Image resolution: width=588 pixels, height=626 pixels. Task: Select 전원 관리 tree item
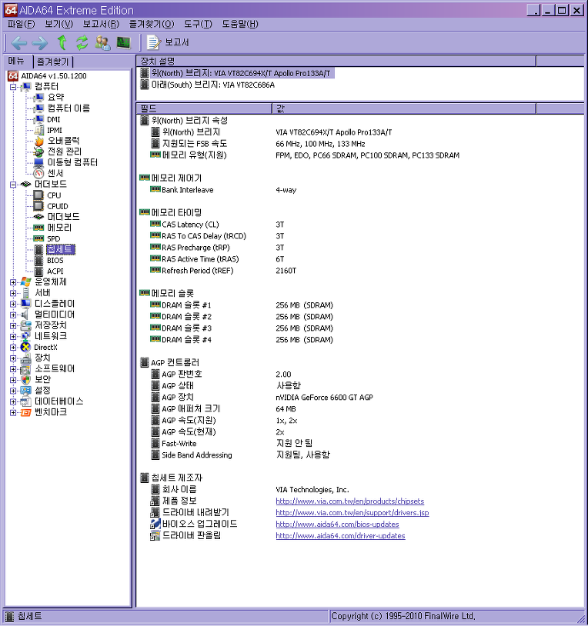click(65, 152)
